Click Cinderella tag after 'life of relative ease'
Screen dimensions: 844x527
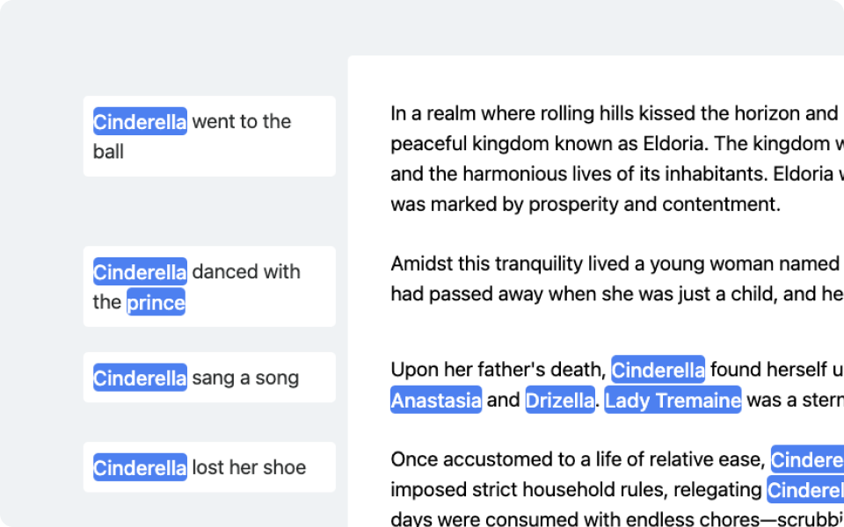[x=807, y=459]
